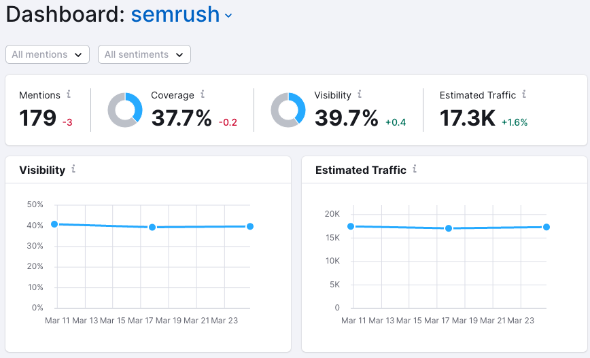The image size is (590, 358).
Task: Click the 20K axis label on Traffic chart
Action: [332, 214]
